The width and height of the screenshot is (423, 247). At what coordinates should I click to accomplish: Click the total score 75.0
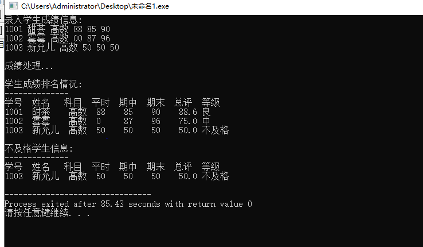point(188,121)
